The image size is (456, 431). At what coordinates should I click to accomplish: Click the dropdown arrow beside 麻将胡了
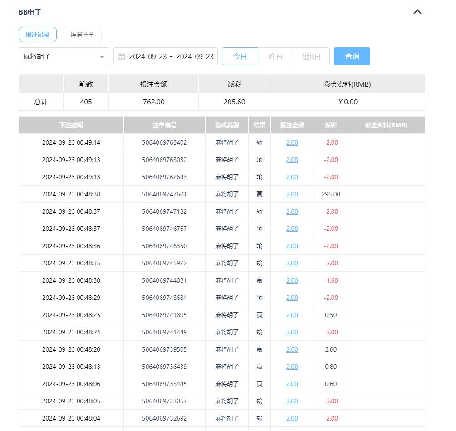click(102, 57)
